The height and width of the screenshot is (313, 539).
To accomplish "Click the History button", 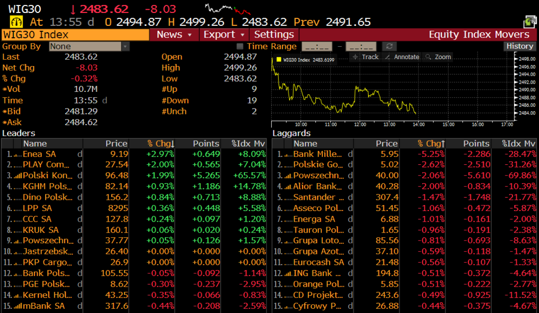I will click(x=520, y=46).
